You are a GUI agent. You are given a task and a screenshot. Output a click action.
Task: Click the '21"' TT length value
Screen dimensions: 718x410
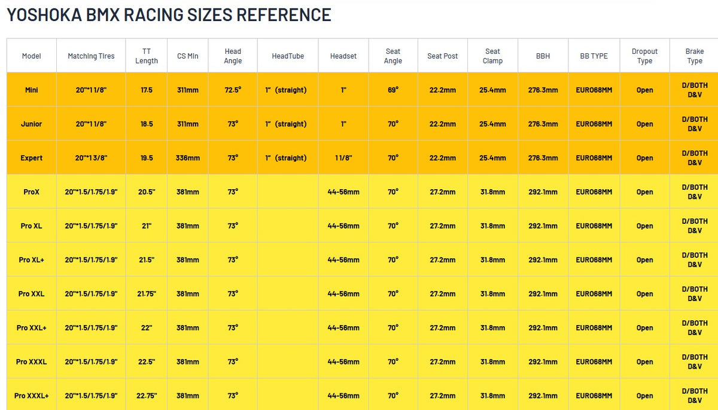click(x=147, y=226)
